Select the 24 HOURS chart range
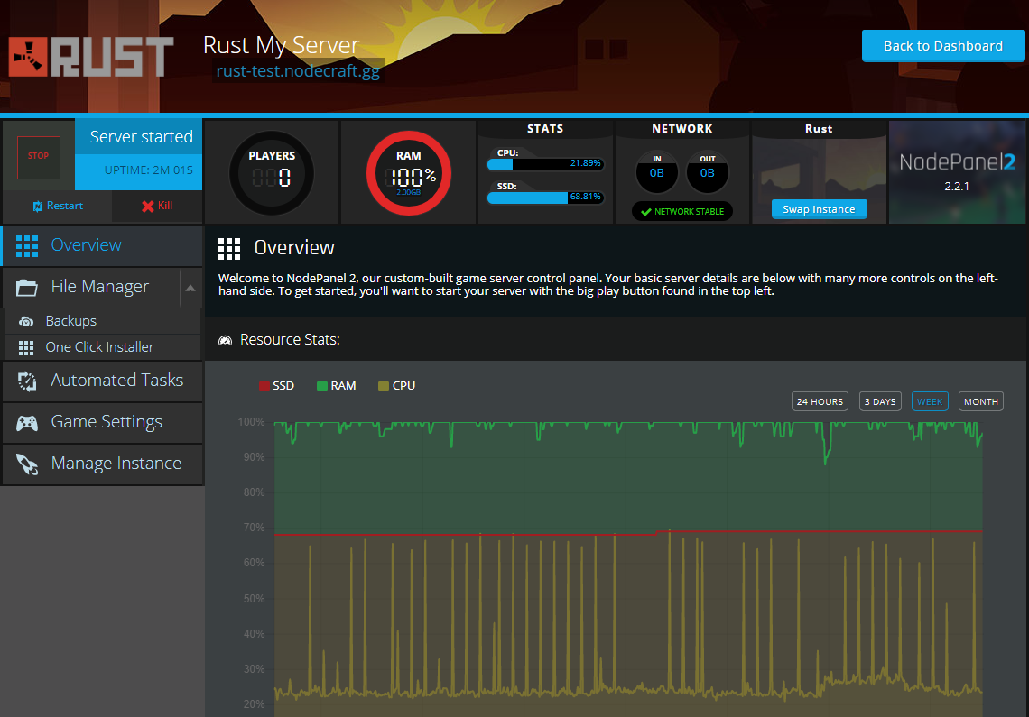This screenshot has height=717, width=1029. (820, 401)
